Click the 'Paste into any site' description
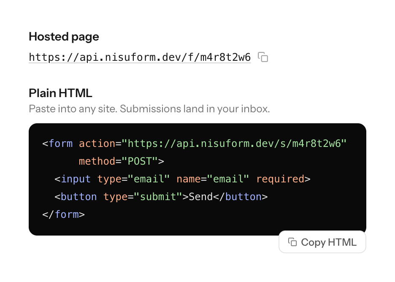The height and width of the screenshot is (282, 395). click(x=149, y=109)
